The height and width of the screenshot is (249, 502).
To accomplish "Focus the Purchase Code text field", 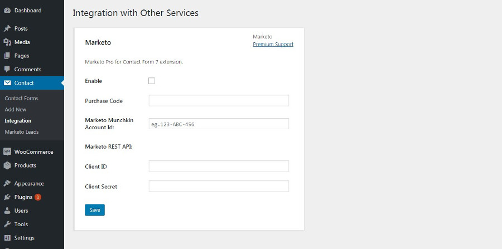I will coord(219,101).
